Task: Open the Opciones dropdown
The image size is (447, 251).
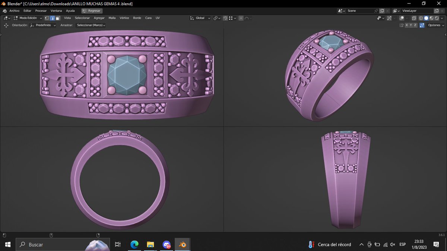Action: (435, 25)
